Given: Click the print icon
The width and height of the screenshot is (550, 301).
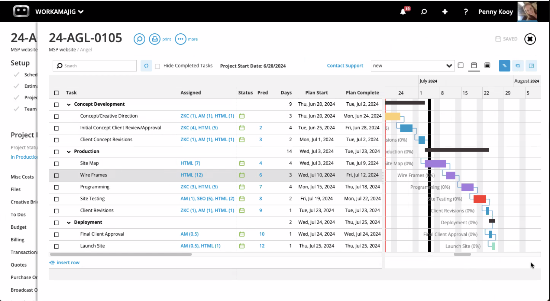Looking at the screenshot, I should click(x=155, y=39).
